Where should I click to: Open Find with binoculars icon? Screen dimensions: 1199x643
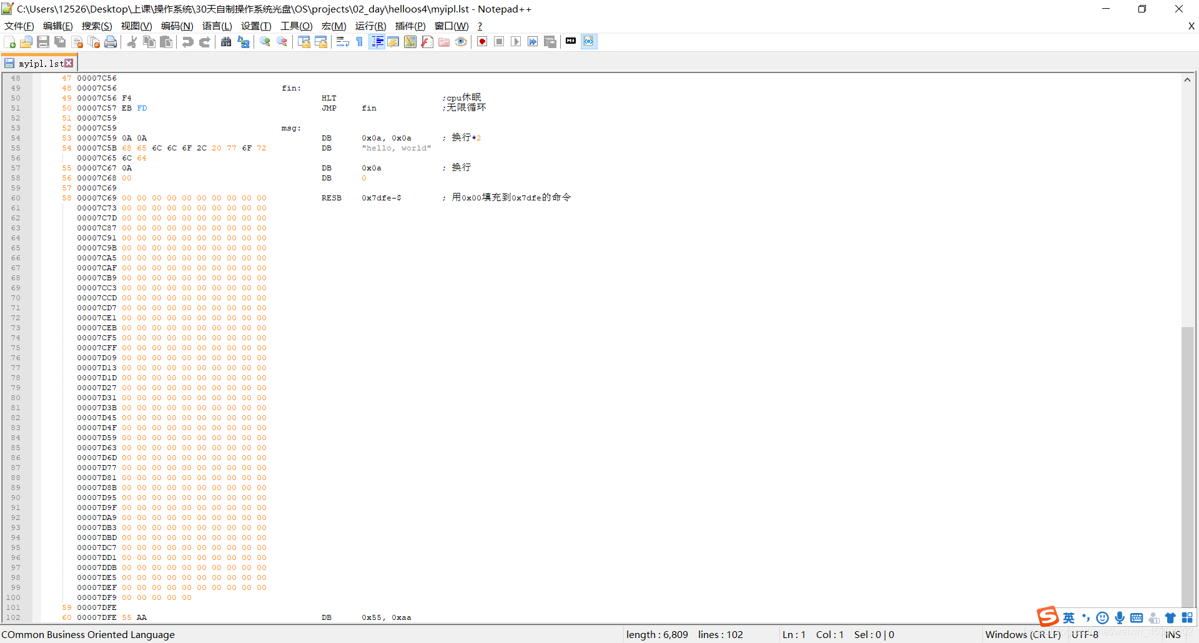click(226, 42)
